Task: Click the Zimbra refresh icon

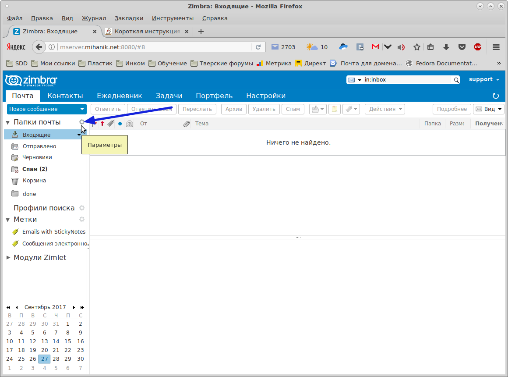Action: pyautogui.click(x=495, y=96)
